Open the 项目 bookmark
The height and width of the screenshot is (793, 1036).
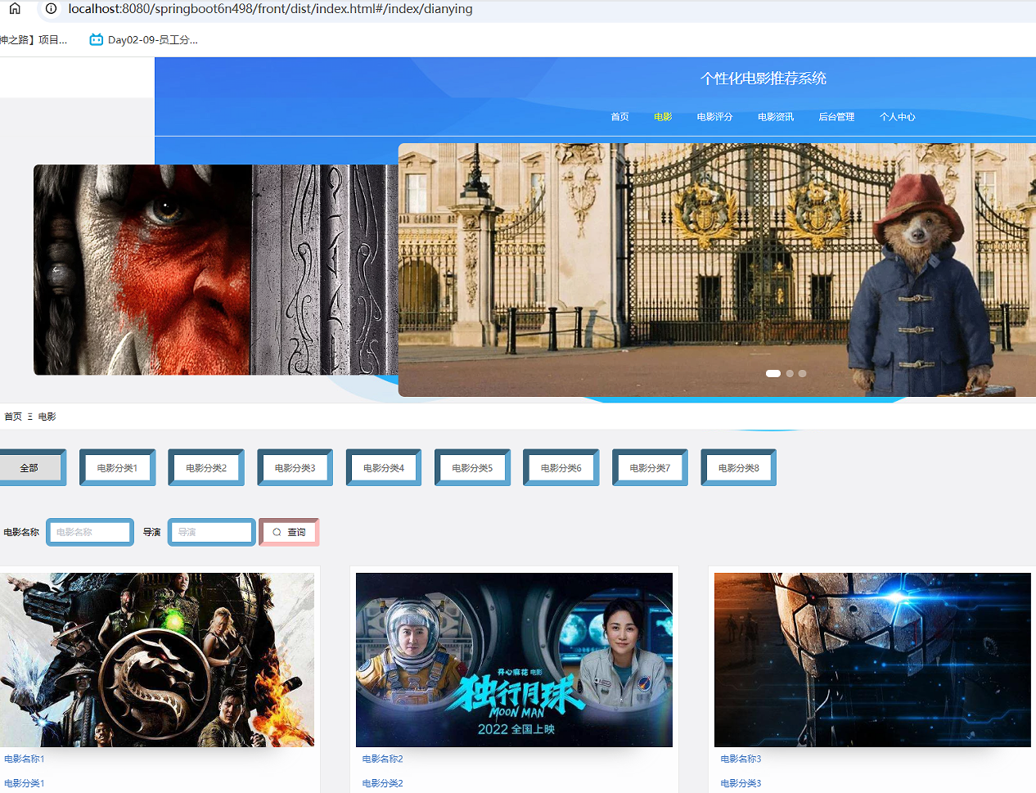click(34, 39)
